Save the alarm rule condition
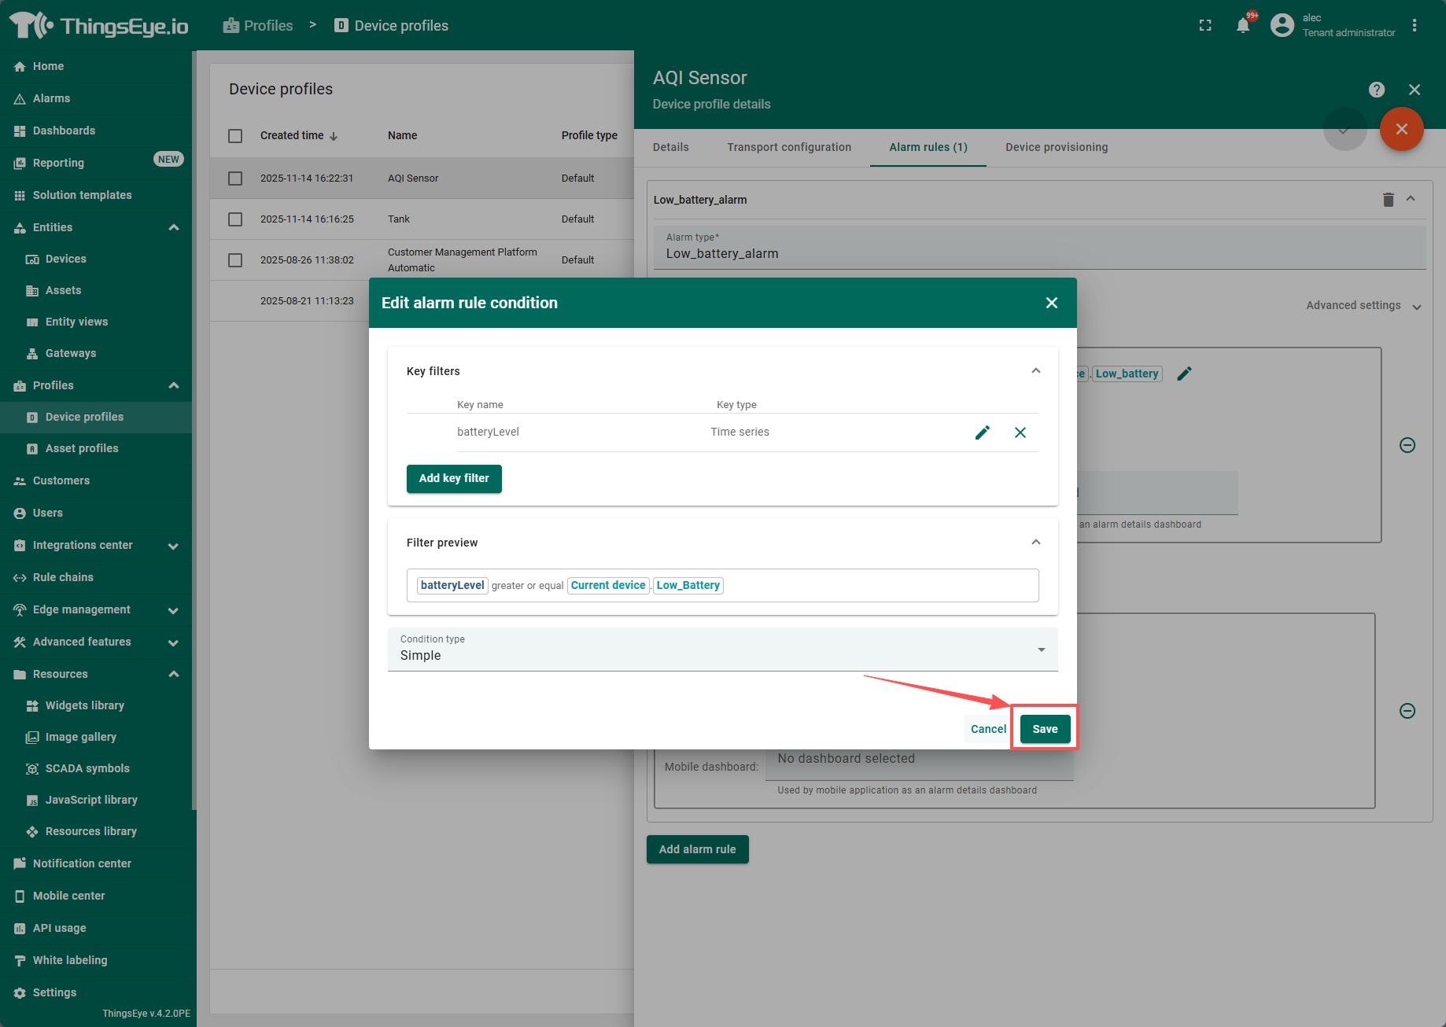Screen dimensions: 1446x1027 [1044, 729]
